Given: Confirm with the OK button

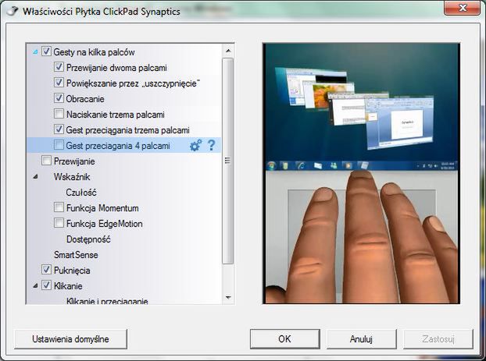Looking at the screenshot, I should click(x=285, y=339).
